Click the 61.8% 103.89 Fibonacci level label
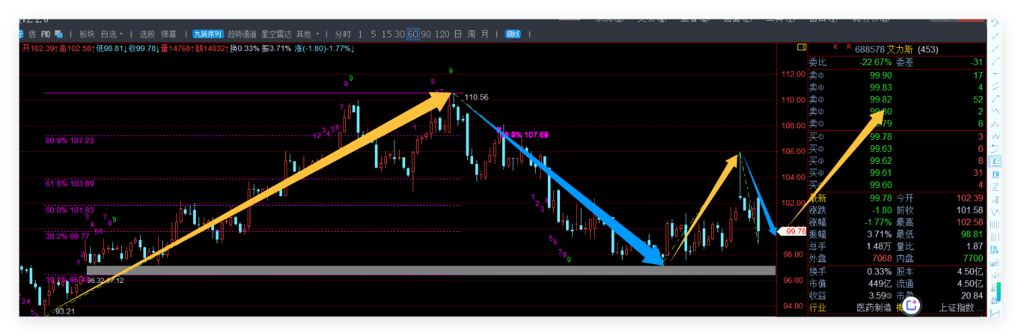Viewport: 1021px width, 336px height. pos(69,183)
